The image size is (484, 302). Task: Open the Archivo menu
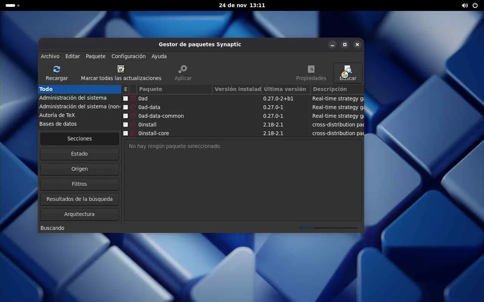click(50, 56)
